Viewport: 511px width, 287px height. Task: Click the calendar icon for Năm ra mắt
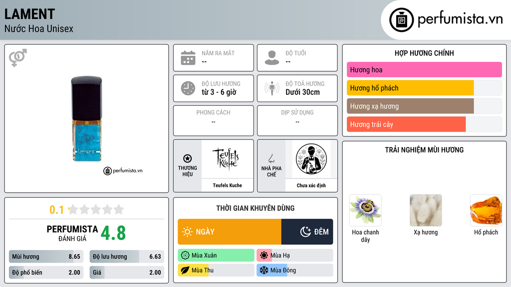[x=188, y=58]
